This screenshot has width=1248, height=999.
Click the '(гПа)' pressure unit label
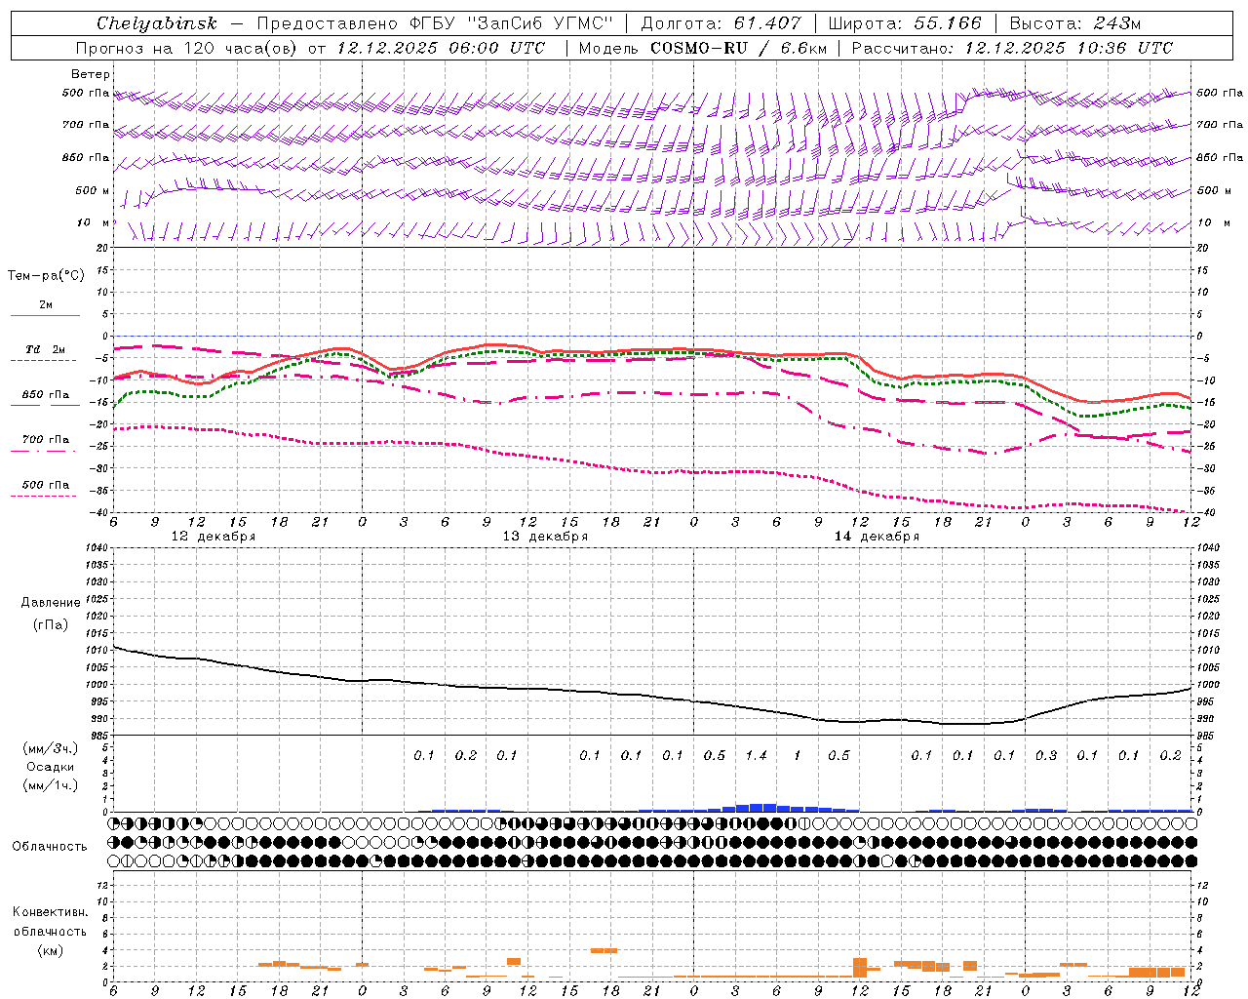[x=51, y=624]
